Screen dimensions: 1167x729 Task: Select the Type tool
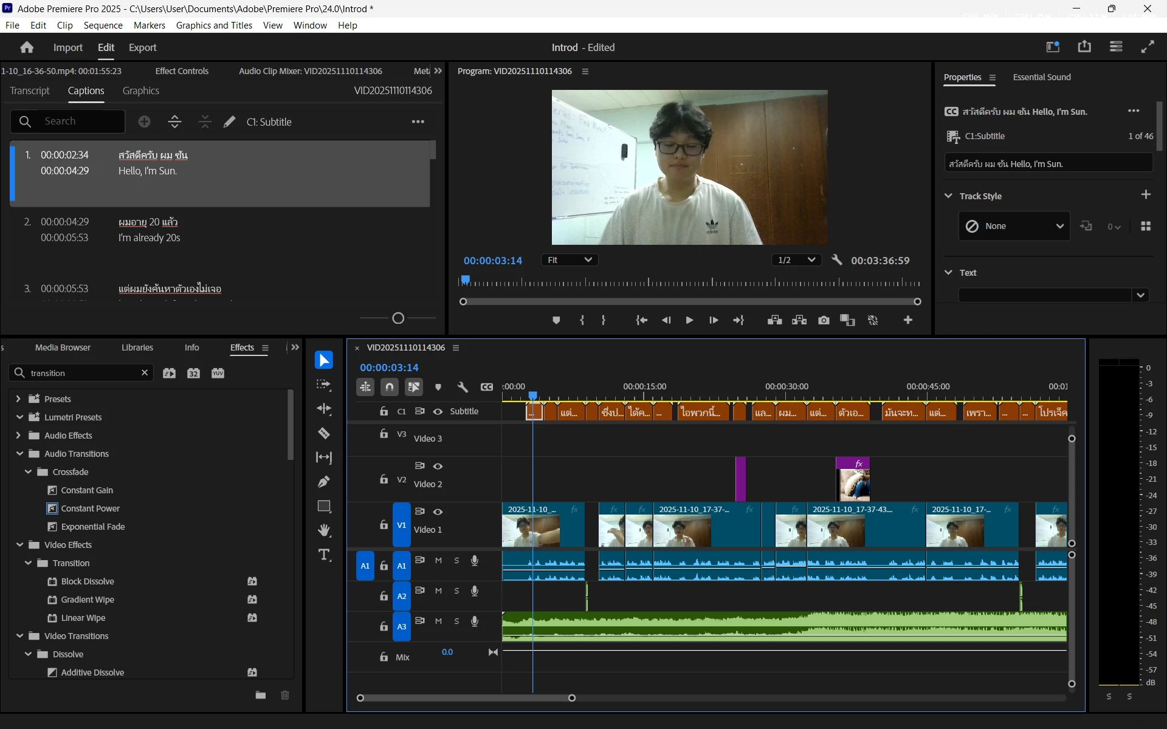[324, 555]
